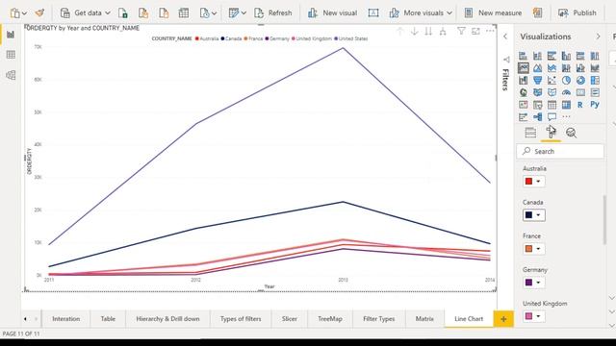
Task: Insert a Text box from toolbar
Action: pyautogui.click(x=373, y=12)
